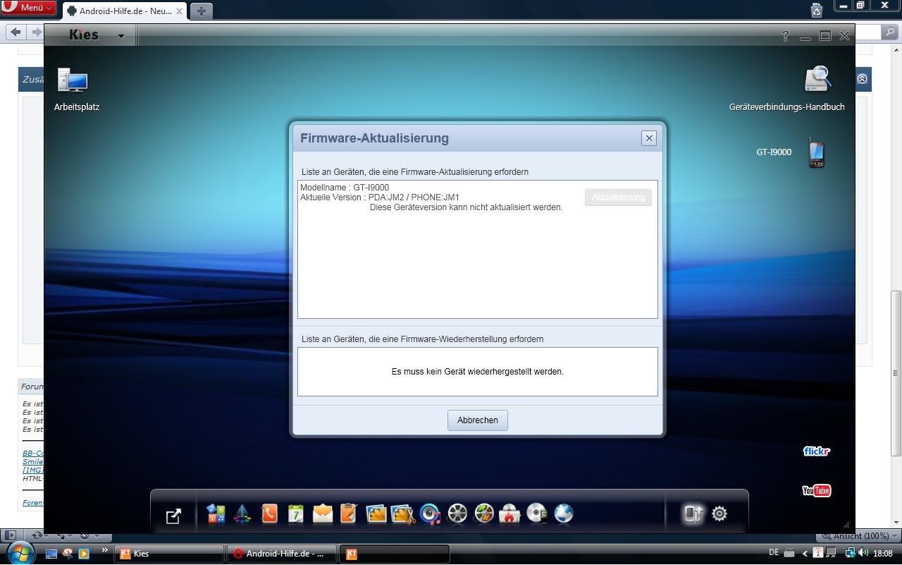Screen dimensions: 902x565
Task: Open the green film reel video editor icon
Action: click(x=484, y=514)
